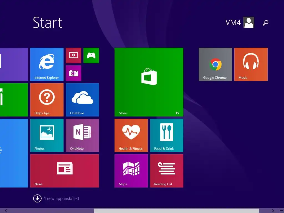The image size is (284, 213).
Task: Open the Health & Fitness tile
Action: click(131, 135)
